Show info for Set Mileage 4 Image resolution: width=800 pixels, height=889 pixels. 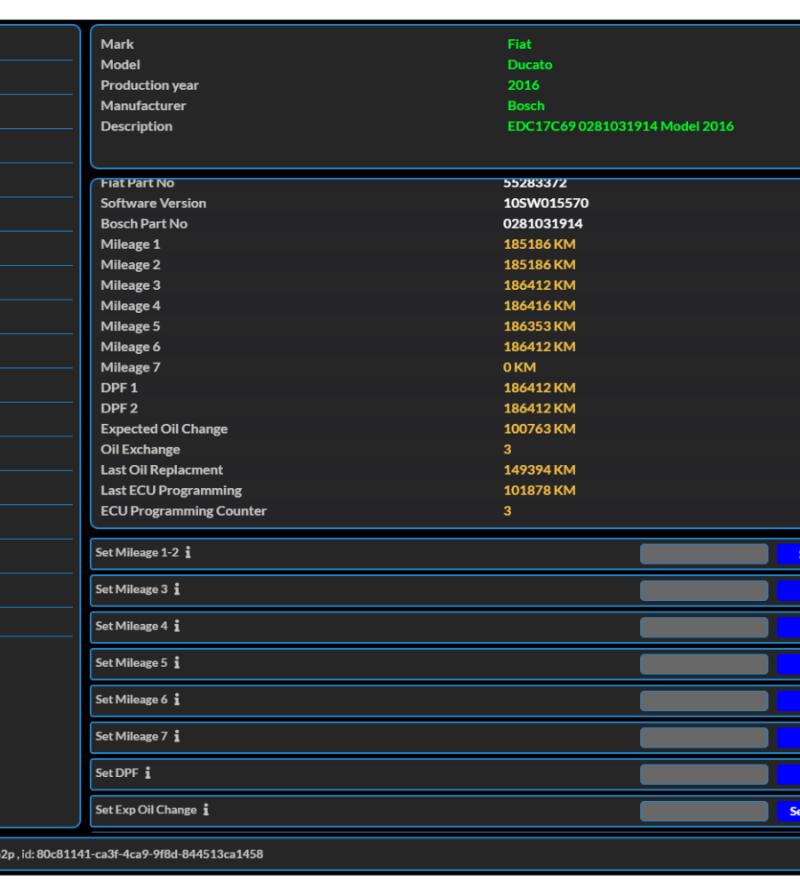click(x=177, y=626)
